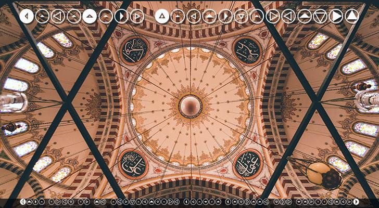The height and width of the screenshot is (208, 379).
Task: Click the outlined right-triangle icon ending the first top group
Action: 137,16
